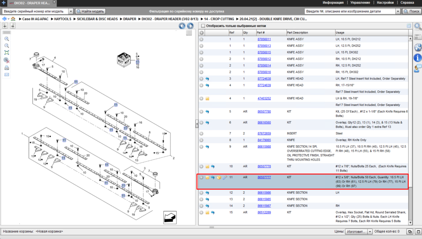This screenshot has height=239, width=422.
Task: Print the diagram with printer icon
Action: (7, 68)
